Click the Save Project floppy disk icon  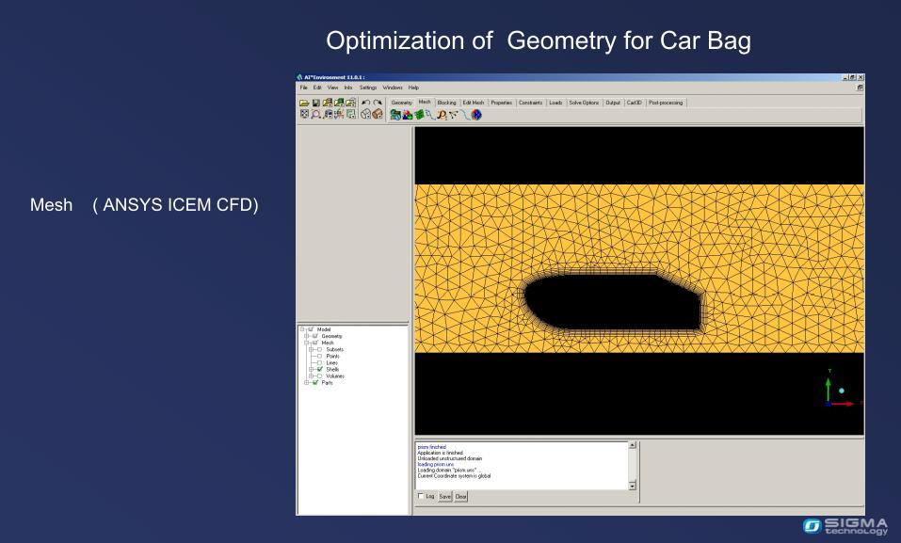pos(315,103)
